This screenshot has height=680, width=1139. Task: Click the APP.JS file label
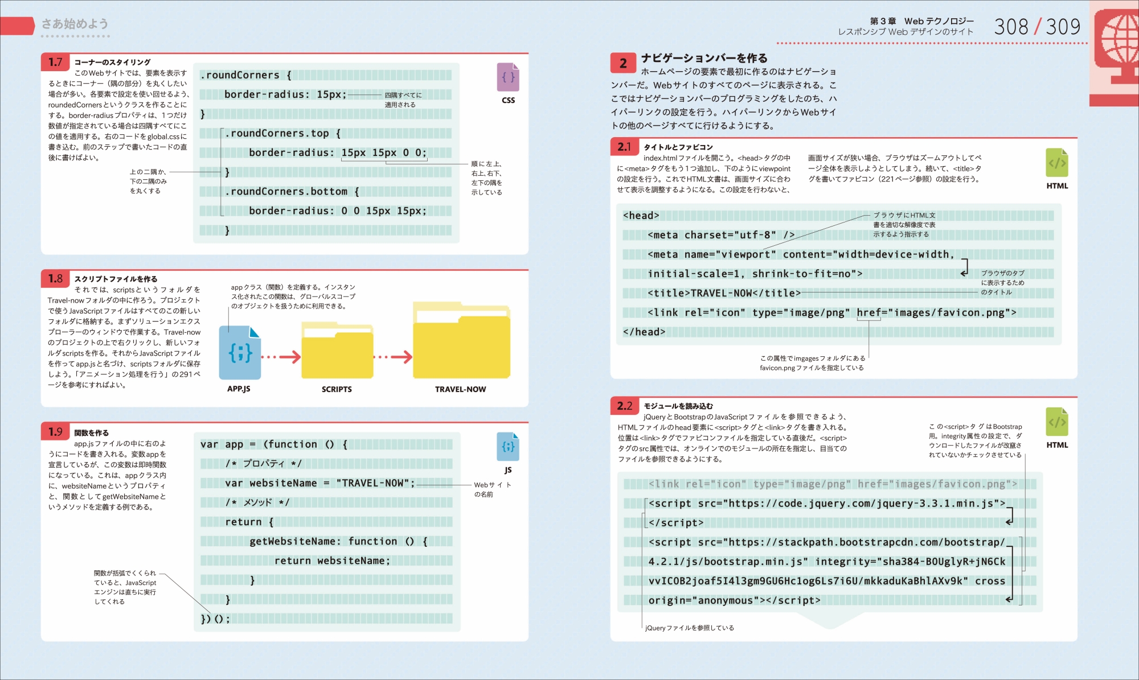coord(239,389)
